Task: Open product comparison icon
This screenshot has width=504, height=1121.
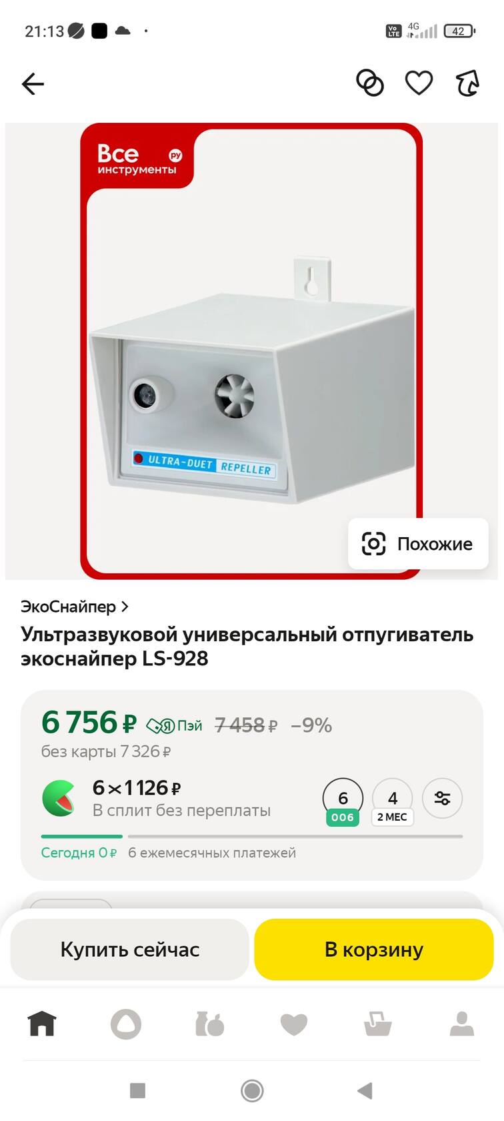Action: pos(370,83)
